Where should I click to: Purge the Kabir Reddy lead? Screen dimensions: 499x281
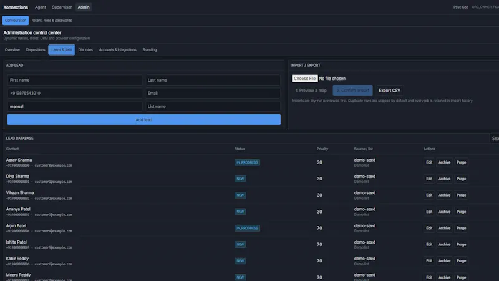[461, 260]
